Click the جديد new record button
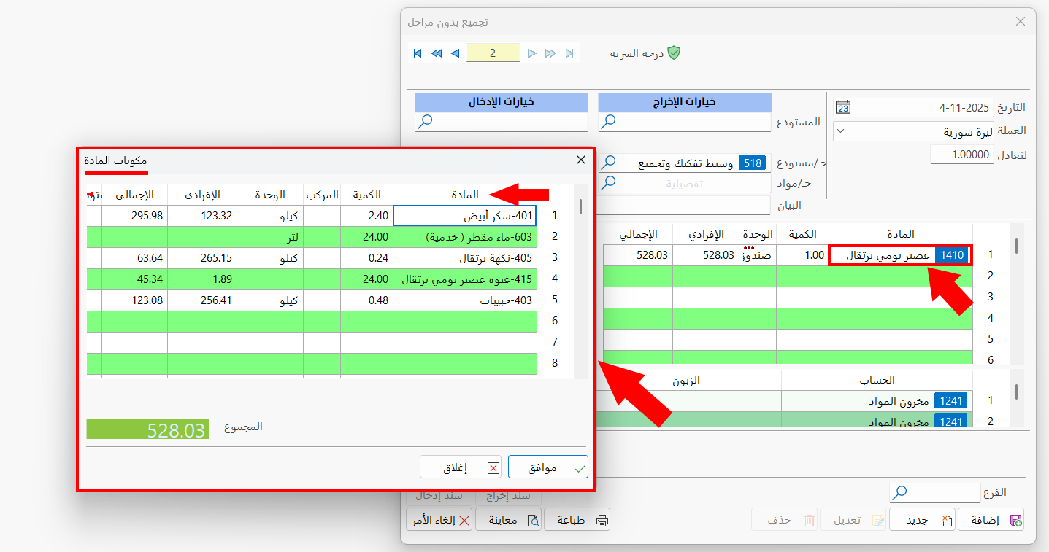 922,520
